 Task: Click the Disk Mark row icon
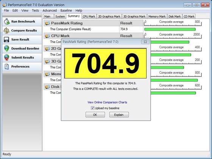click(47, 87)
